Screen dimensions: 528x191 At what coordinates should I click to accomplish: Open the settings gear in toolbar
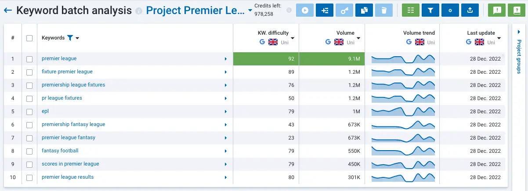point(450,11)
